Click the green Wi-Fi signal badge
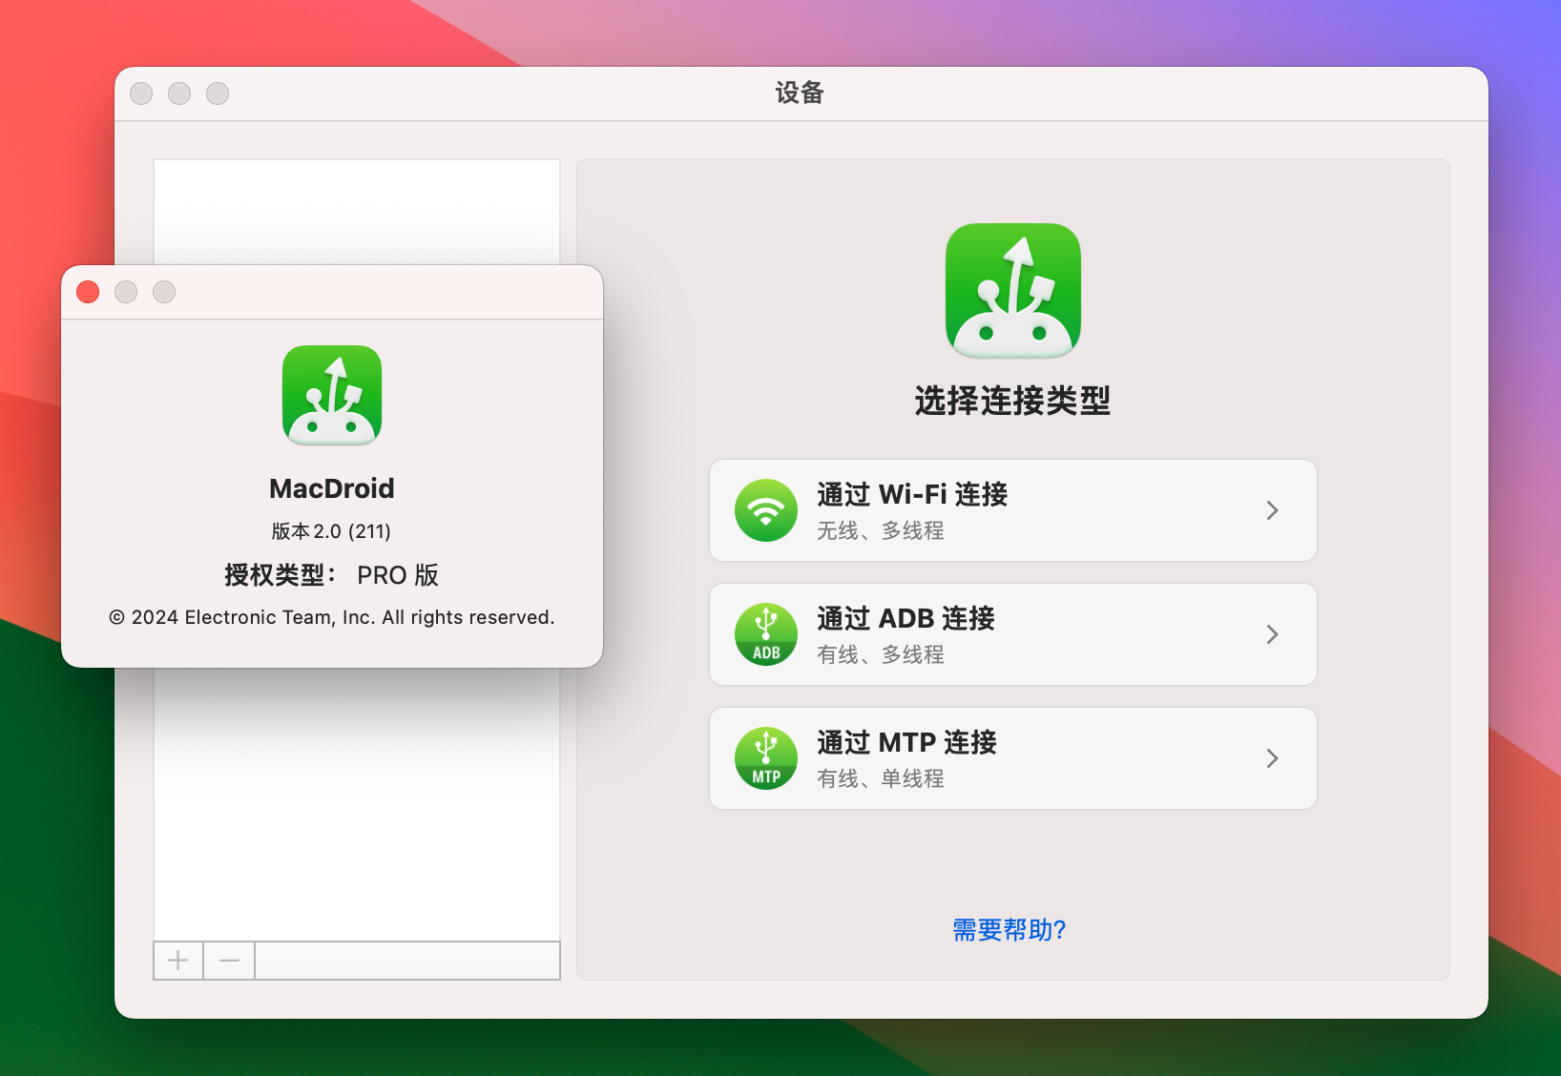The height and width of the screenshot is (1076, 1561). pos(765,510)
